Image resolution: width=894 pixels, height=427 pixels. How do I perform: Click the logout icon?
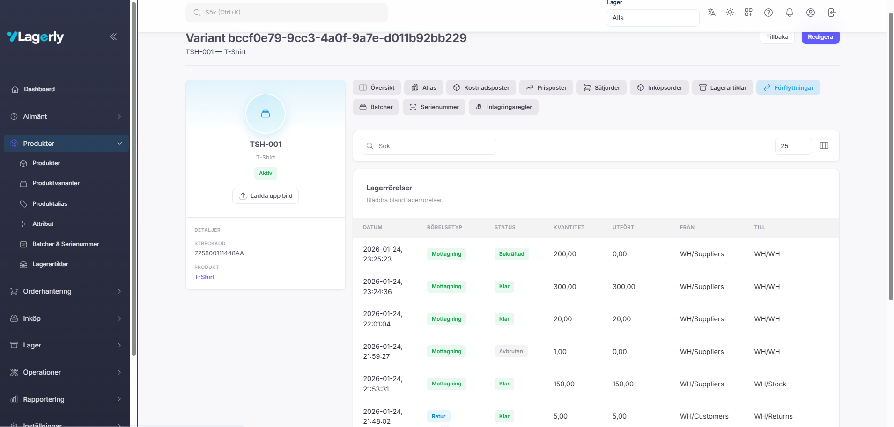click(832, 13)
